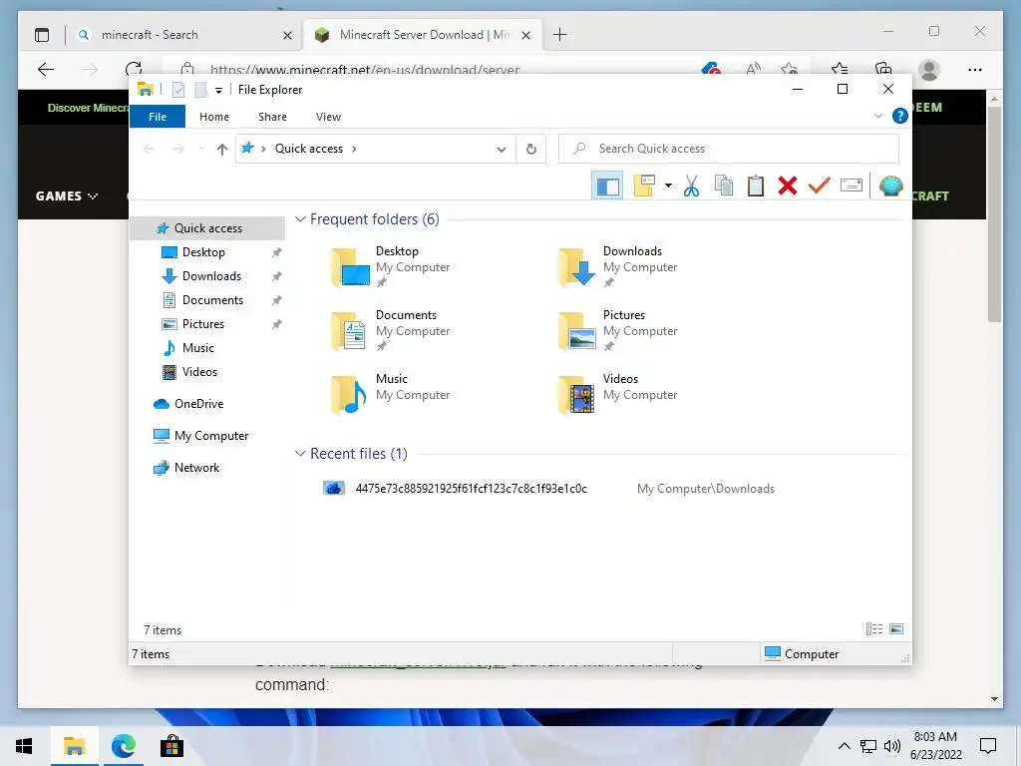Viewport: 1021px width, 766px height.
Task: Open dropdown arrow beside folder options icon
Action: [x=668, y=187]
